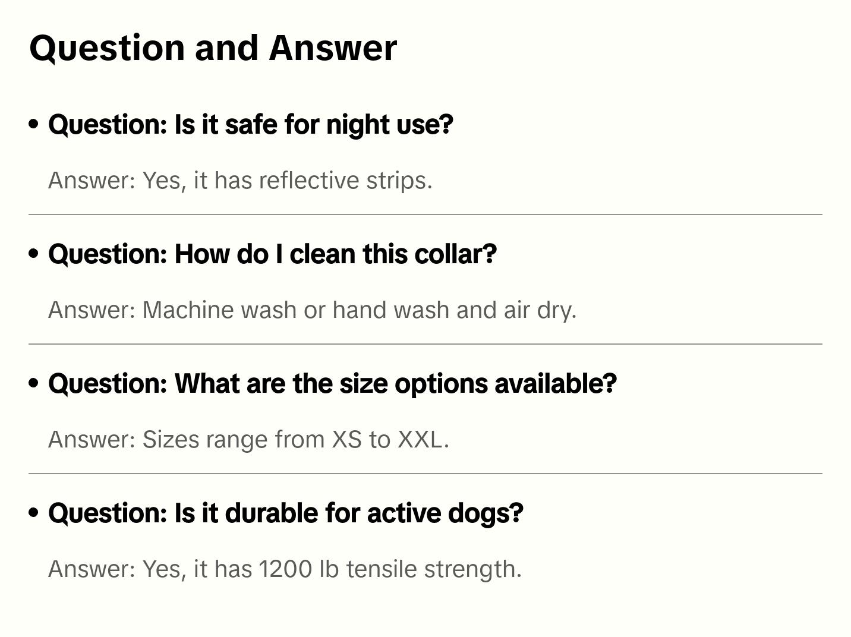Select the "Is it durable for active dogs?" question
The image size is (851, 637).
285,513
